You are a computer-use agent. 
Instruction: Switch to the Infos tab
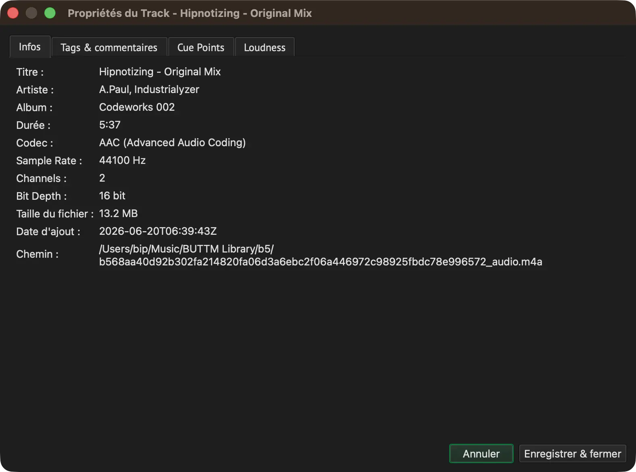[30, 47]
